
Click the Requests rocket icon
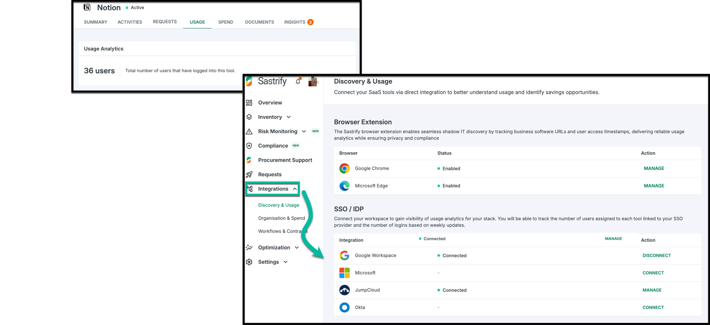[x=249, y=174]
